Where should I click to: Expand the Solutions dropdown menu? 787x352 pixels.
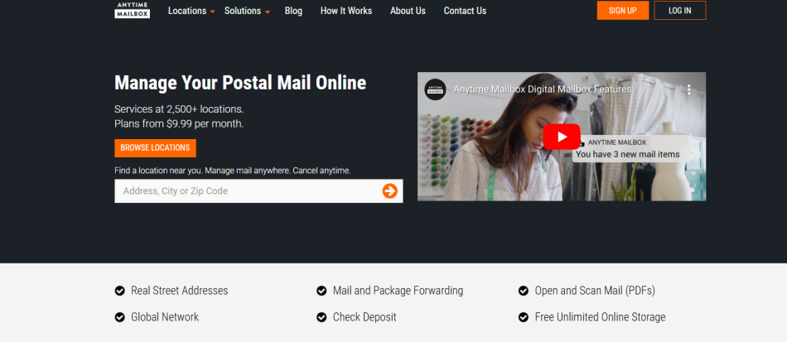[247, 11]
